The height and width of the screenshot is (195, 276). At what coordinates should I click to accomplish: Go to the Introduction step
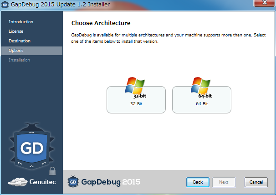point(21,22)
